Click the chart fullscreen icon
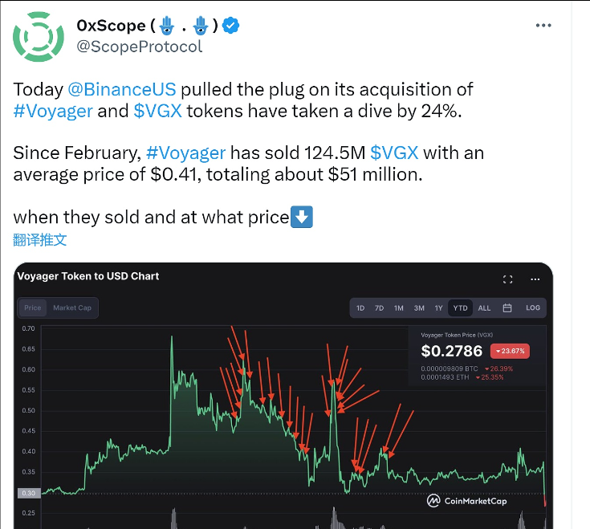 tap(507, 279)
